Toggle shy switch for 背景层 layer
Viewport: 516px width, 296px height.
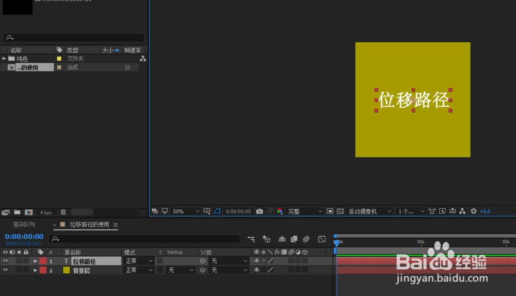(256, 270)
